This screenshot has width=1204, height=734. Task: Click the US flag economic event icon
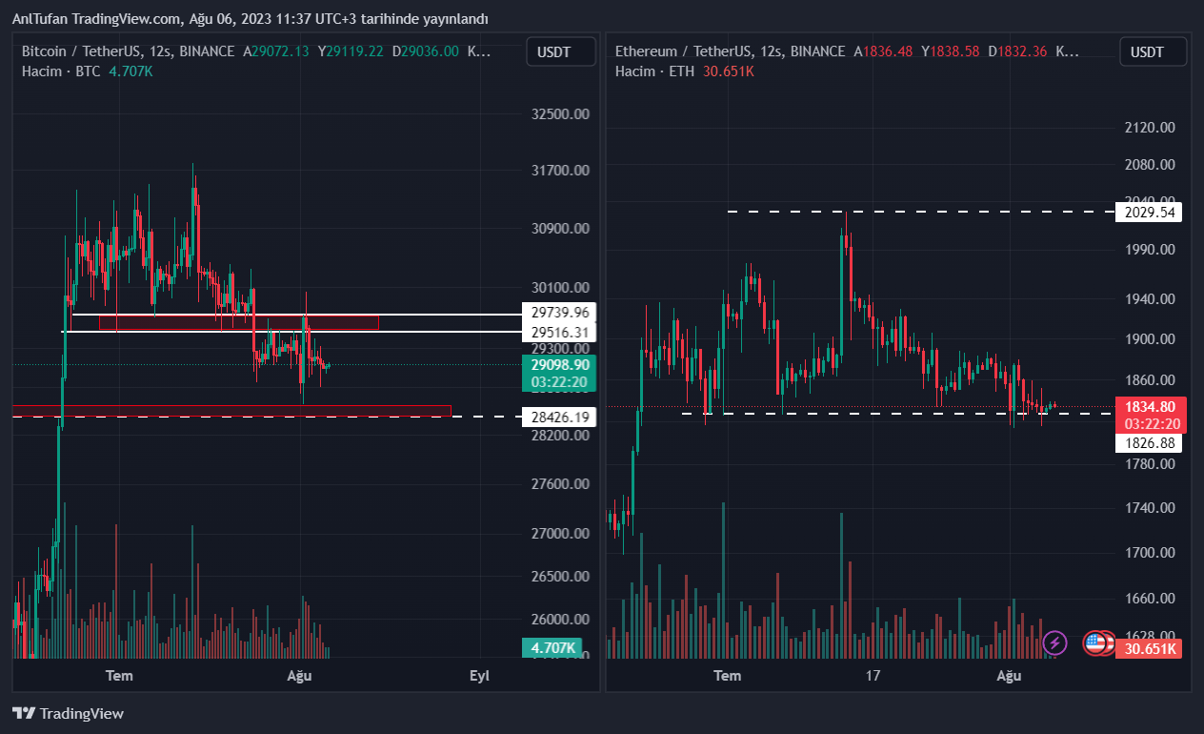pos(1096,643)
